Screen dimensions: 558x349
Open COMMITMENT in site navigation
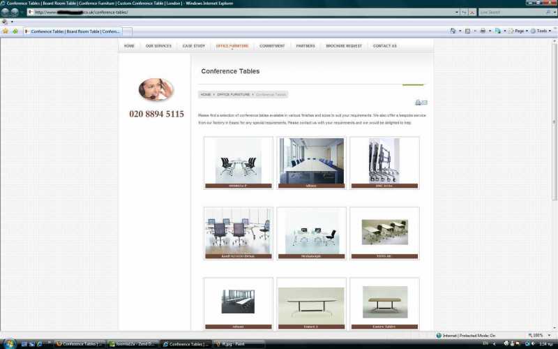(x=272, y=46)
